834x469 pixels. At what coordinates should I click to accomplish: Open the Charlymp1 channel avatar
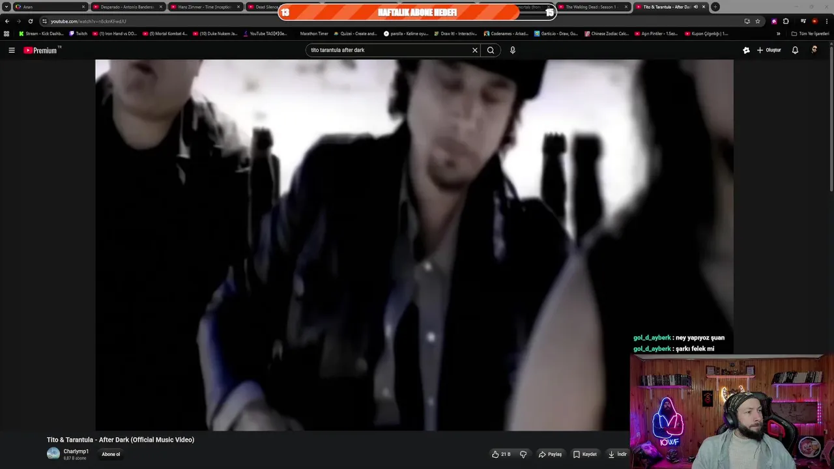click(x=53, y=454)
